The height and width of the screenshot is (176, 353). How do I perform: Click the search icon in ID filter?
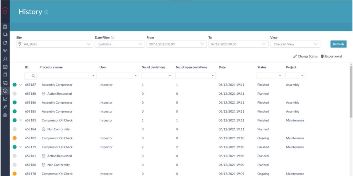tap(33, 76)
